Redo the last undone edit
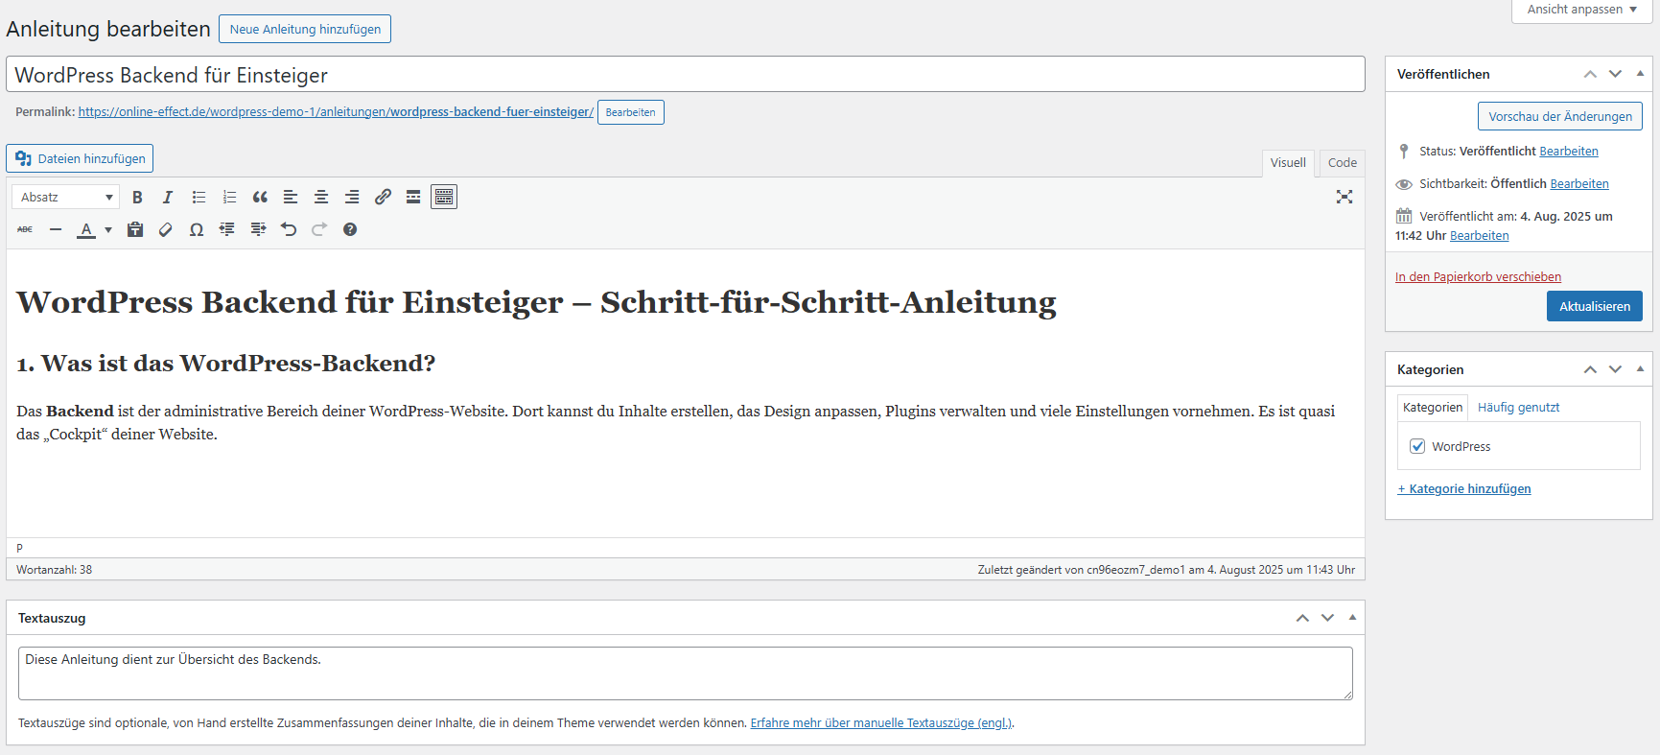The image size is (1660, 755). coord(319,229)
